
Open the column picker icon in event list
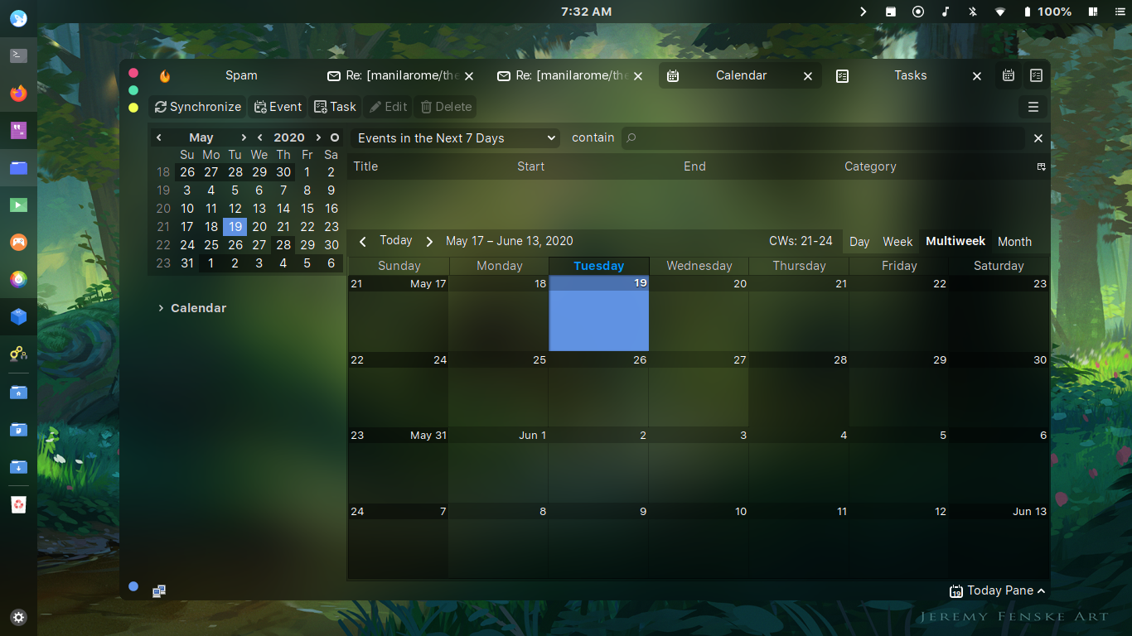[x=1042, y=166]
